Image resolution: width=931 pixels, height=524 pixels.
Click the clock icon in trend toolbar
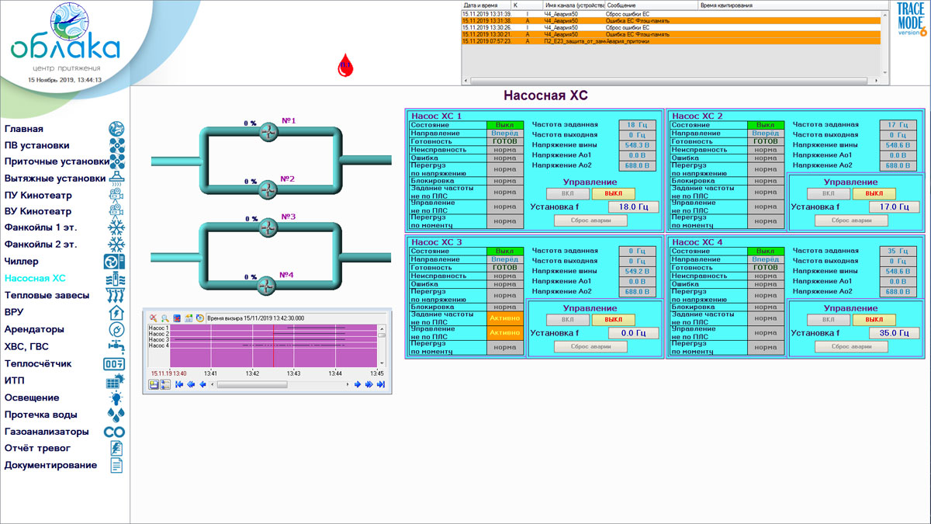[x=200, y=318]
